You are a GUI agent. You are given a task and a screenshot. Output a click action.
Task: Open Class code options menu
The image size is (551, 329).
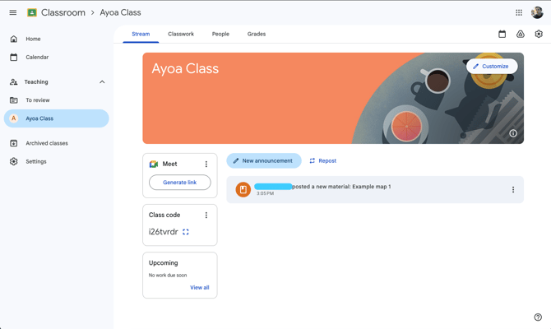pyautogui.click(x=206, y=215)
